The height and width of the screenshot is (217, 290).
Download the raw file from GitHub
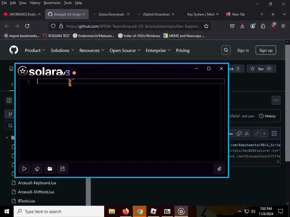pos(247,133)
